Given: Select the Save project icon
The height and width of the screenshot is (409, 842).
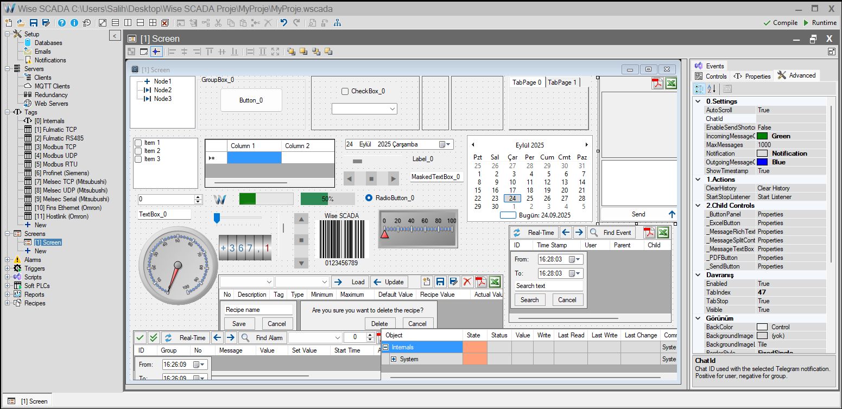Looking at the screenshot, I should pyautogui.click(x=34, y=22).
